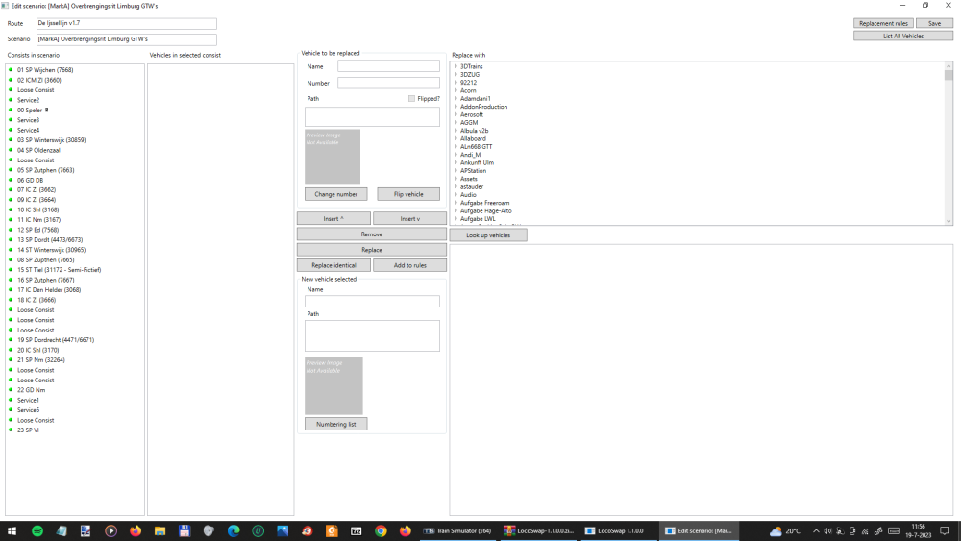Viewport: 961px width, 541px height.
Task: Toggle the Flipped? checkbox
Action: pyautogui.click(x=411, y=98)
